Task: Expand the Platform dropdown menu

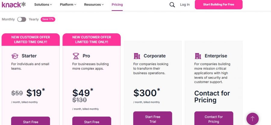Action: click(68, 5)
